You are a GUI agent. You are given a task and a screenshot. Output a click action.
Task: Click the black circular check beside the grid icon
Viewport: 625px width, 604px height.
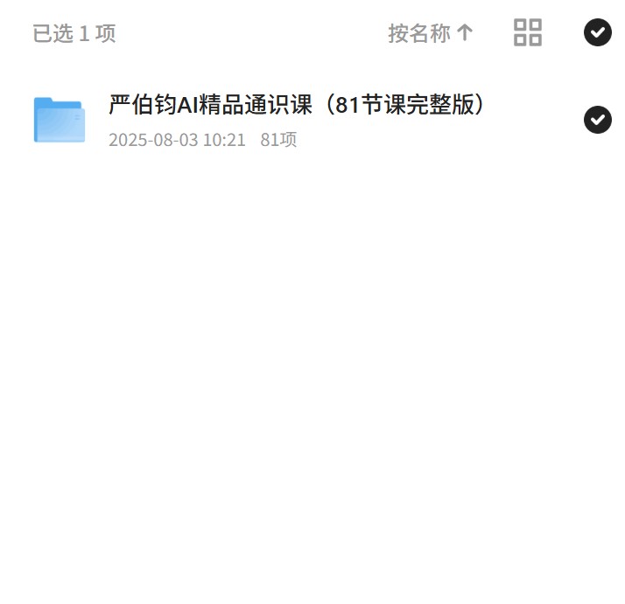click(598, 32)
